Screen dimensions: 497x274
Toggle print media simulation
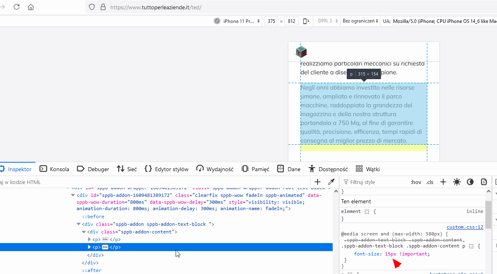click(484, 182)
